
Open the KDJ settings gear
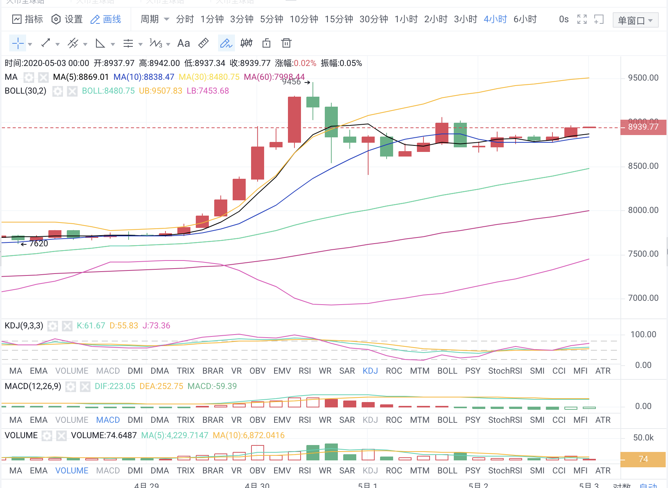pos(53,326)
